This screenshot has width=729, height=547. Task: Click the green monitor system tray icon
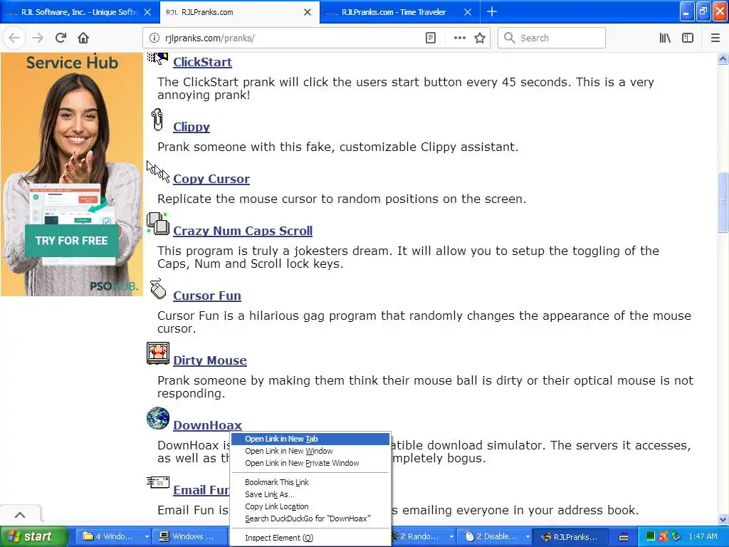pyautogui.click(x=650, y=536)
